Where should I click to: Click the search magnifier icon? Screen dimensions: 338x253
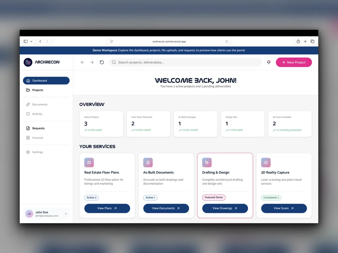[114, 62]
